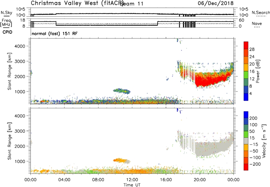Click the "-50" velocity colorbar label
This screenshot has width=270, height=187.
click(254, 151)
